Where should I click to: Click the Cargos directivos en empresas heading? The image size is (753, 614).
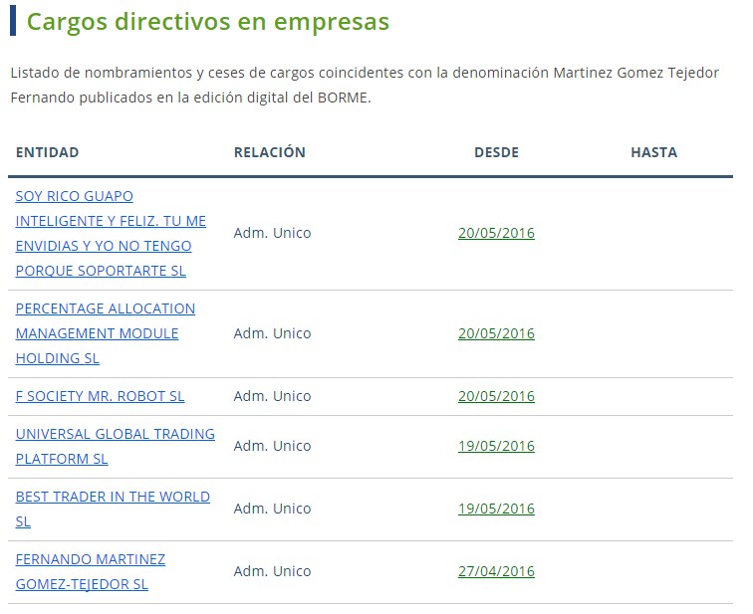(207, 22)
